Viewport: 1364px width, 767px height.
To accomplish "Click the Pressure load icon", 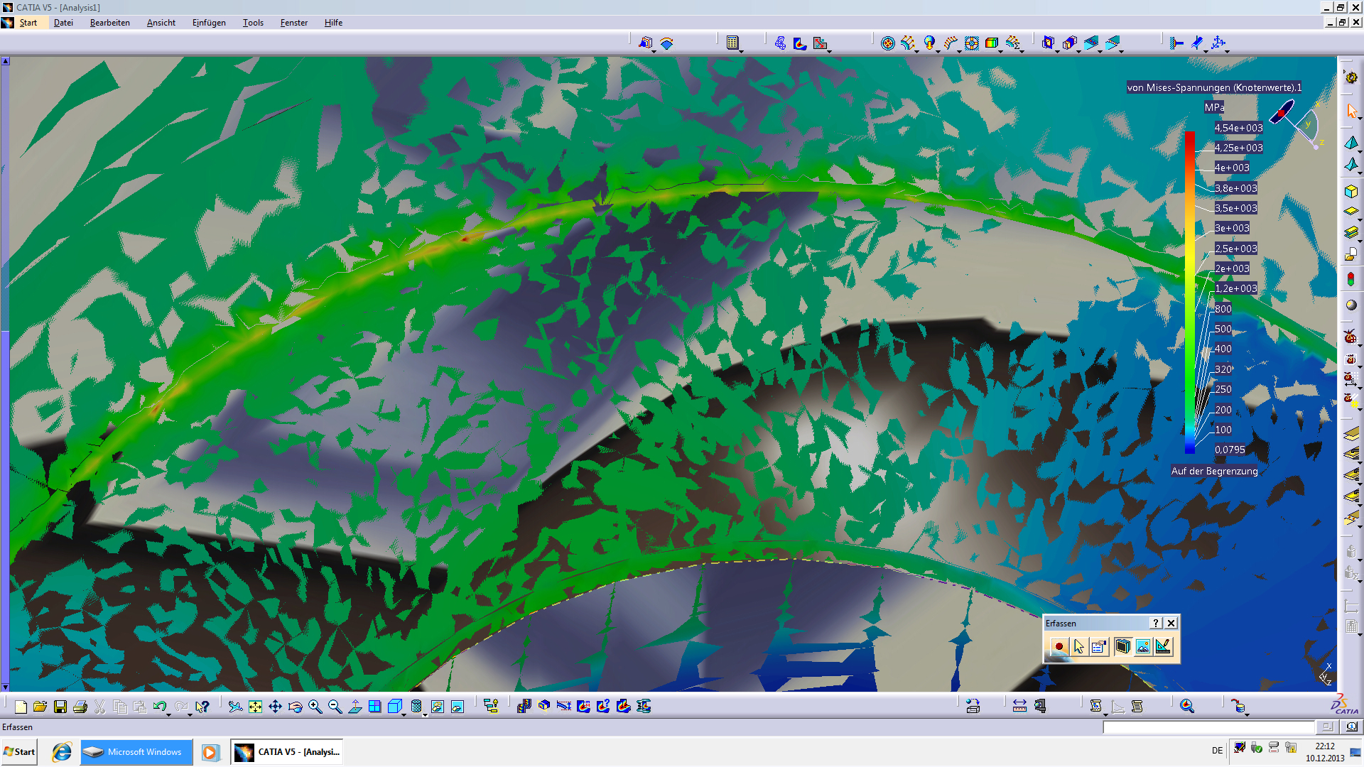I will pyautogui.click(x=907, y=43).
